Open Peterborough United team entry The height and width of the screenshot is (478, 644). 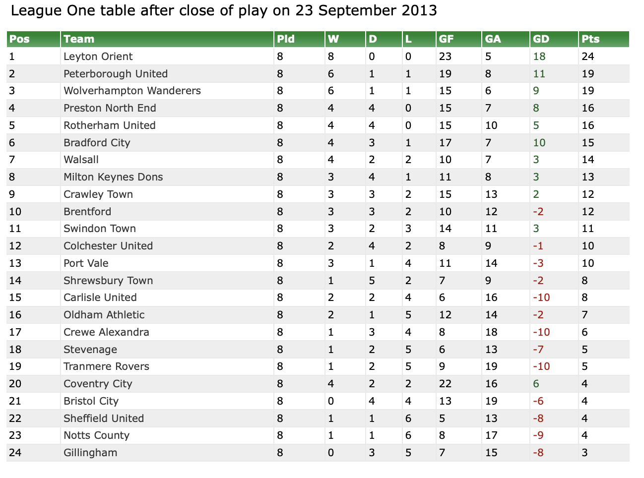pyautogui.click(x=116, y=74)
